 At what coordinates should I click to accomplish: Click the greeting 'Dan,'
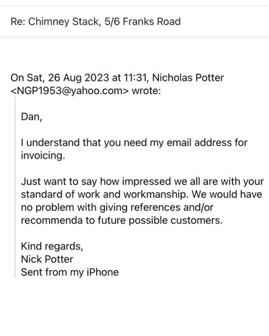32,117
